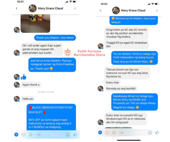170x142 pixels.
Task: Send thumbs-up like in left chat
Action: coord(75,135)
